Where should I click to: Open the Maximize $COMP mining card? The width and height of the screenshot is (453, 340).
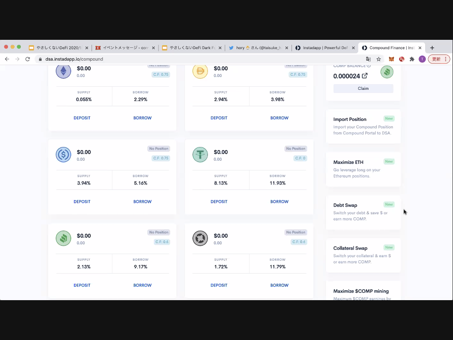(x=363, y=291)
